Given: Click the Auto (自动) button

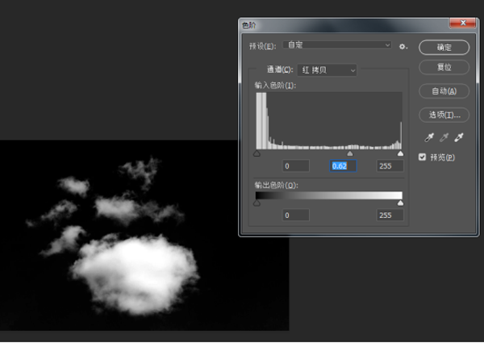Looking at the screenshot, I should coord(444,91).
